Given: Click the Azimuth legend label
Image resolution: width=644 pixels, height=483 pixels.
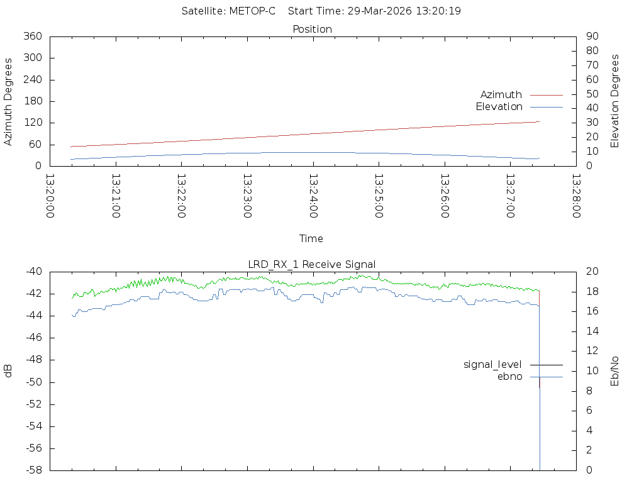Looking at the screenshot, I should [501, 95].
